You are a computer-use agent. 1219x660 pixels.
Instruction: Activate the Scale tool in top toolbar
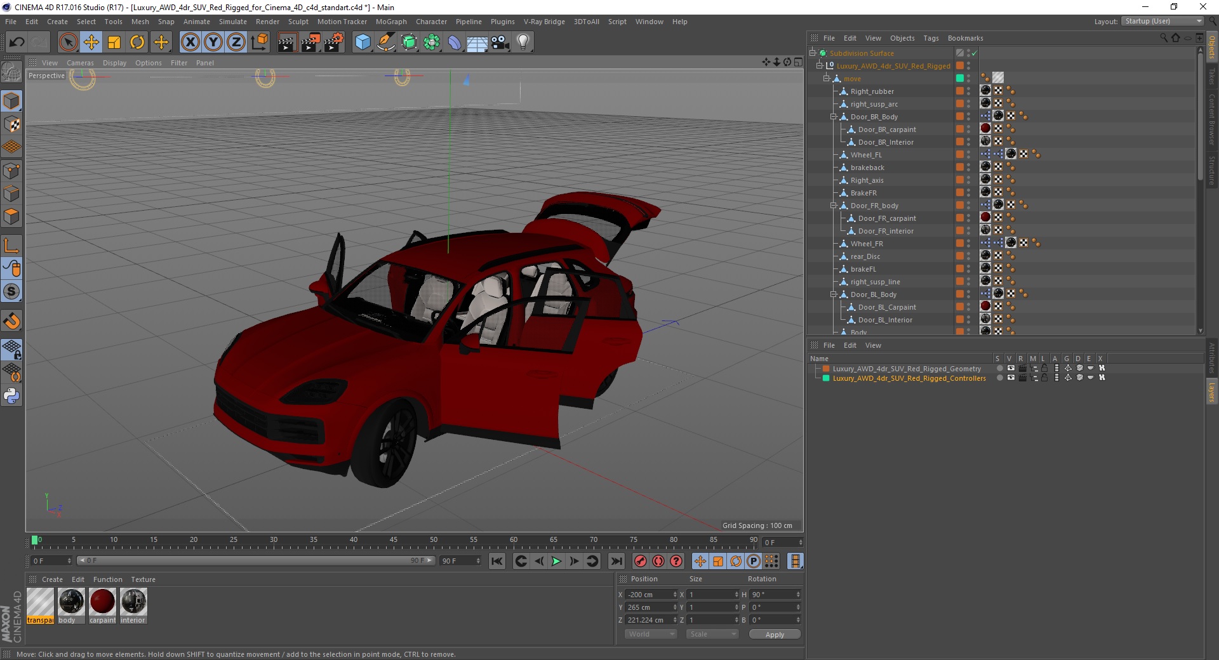(x=114, y=43)
